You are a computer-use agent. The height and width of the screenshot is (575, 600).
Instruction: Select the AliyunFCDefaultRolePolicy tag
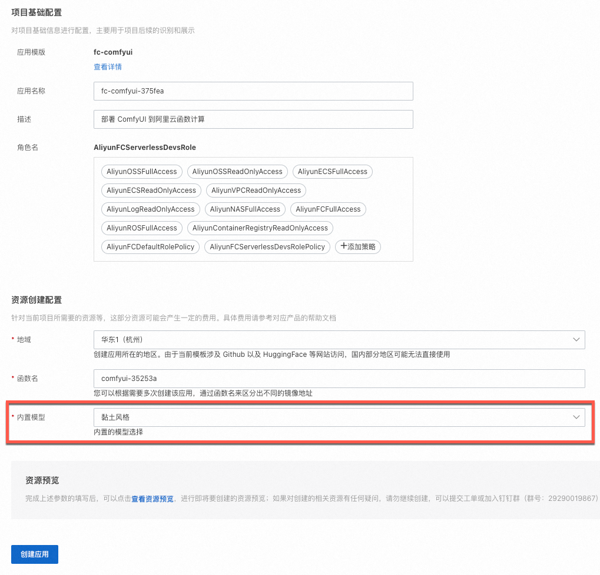[x=150, y=247]
